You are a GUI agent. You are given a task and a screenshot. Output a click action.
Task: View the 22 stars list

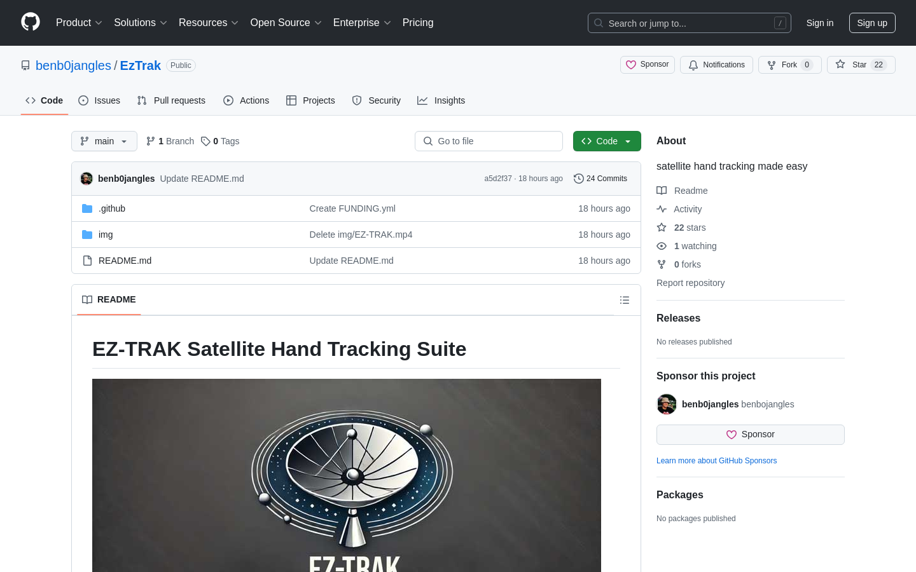click(681, 228)
